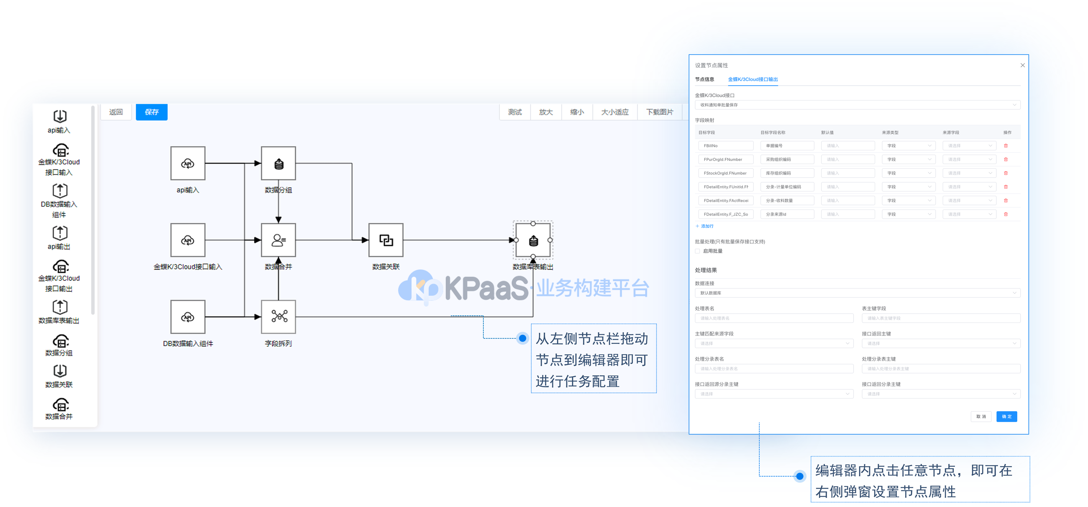Open the 金蝶K/3Cloud接口 dropdown
The height and width of the screenshot is (507, 1088).
(x=857, y=105)
